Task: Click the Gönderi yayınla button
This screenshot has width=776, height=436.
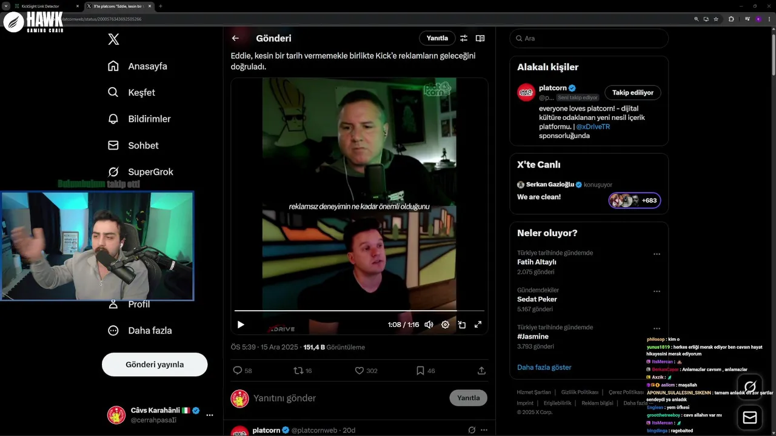Action: click(155, 365)
